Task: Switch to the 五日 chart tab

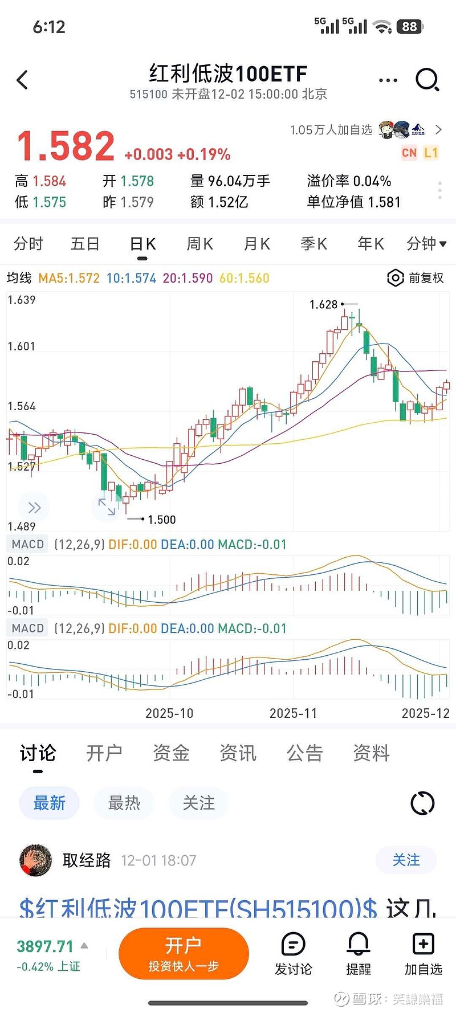Action: pyautogui.click(x=85, y=244)
